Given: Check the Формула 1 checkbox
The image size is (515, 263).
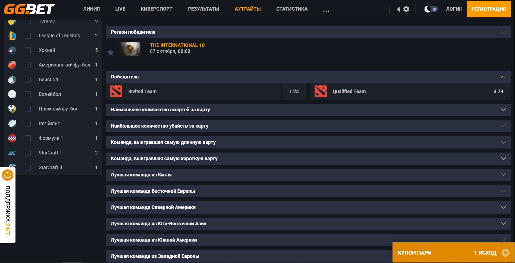Looking at the screenshot, I should click(28, 138).
